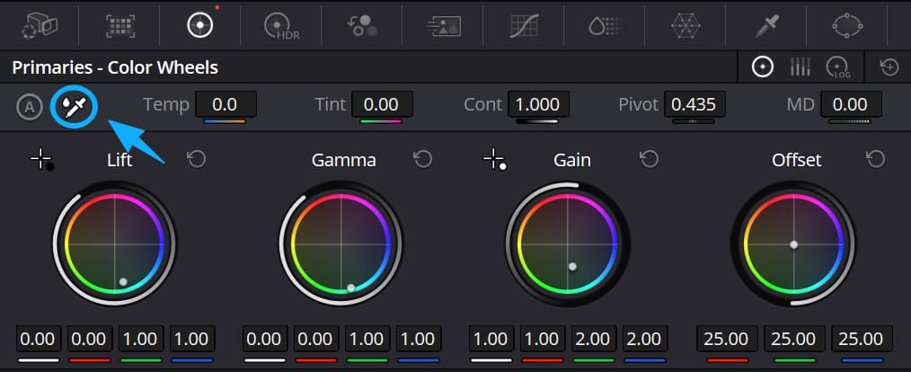Click the Tint value field
The image size is (911, 372).
pyautogui.click(x=383, y=104)
